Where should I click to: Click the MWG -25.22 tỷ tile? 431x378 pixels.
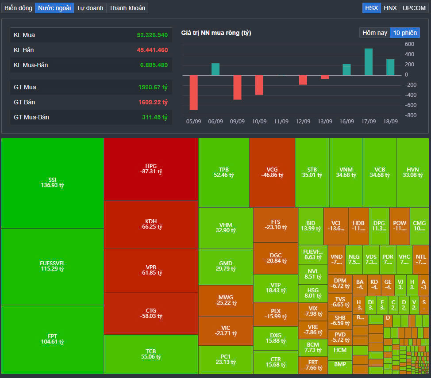[226, 301]
